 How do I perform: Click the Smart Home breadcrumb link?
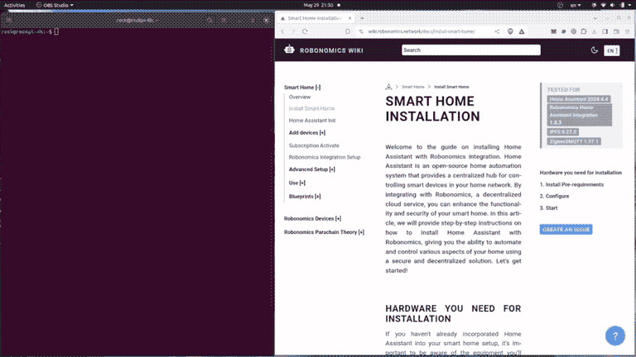pos(413,87)
